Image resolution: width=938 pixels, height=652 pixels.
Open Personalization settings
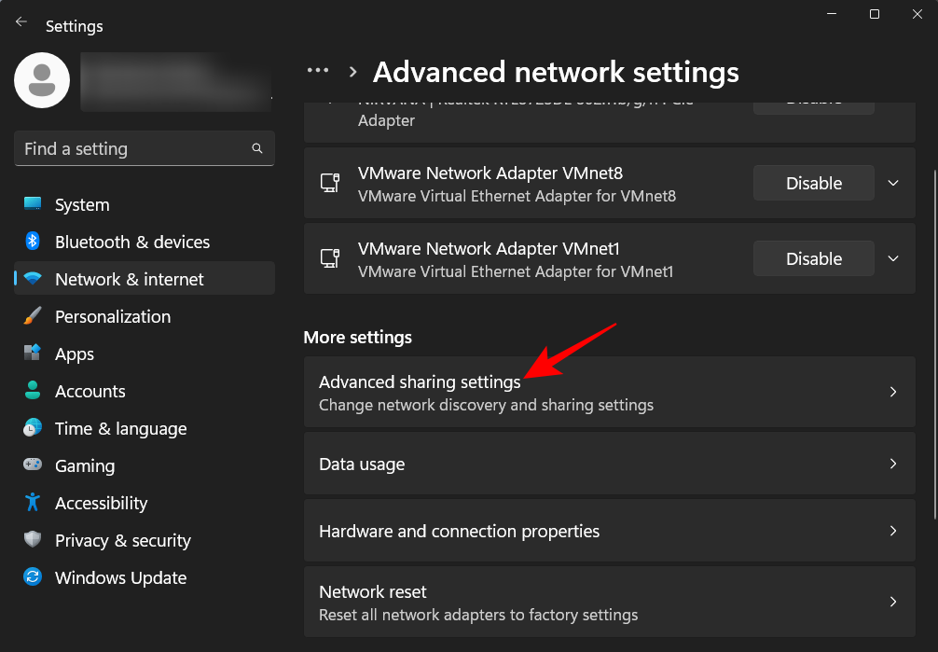coord(111,316)
